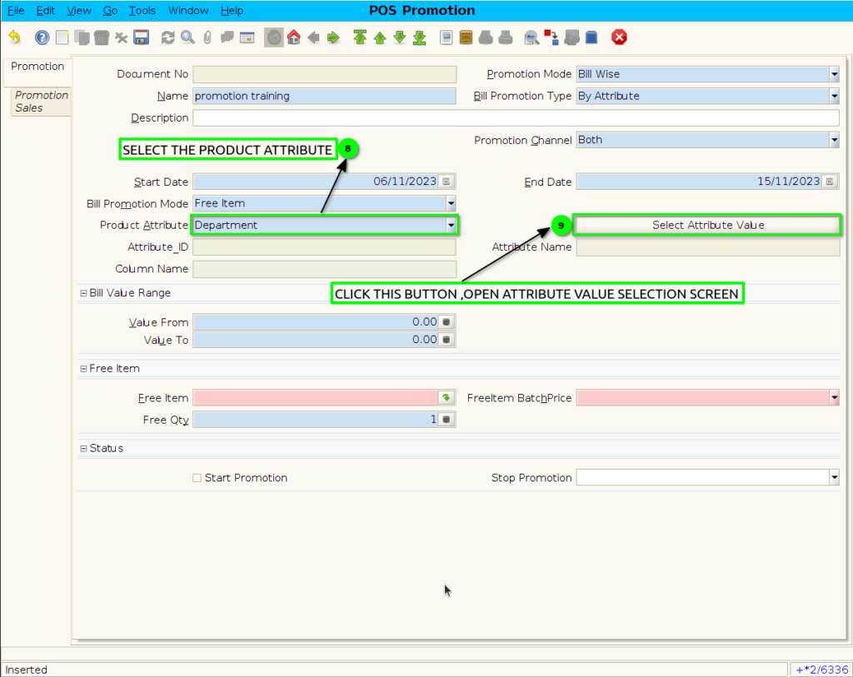Viewport: 853px width, 677px height.
Task: Click the Print printer icon
Action: click(506, 37)
